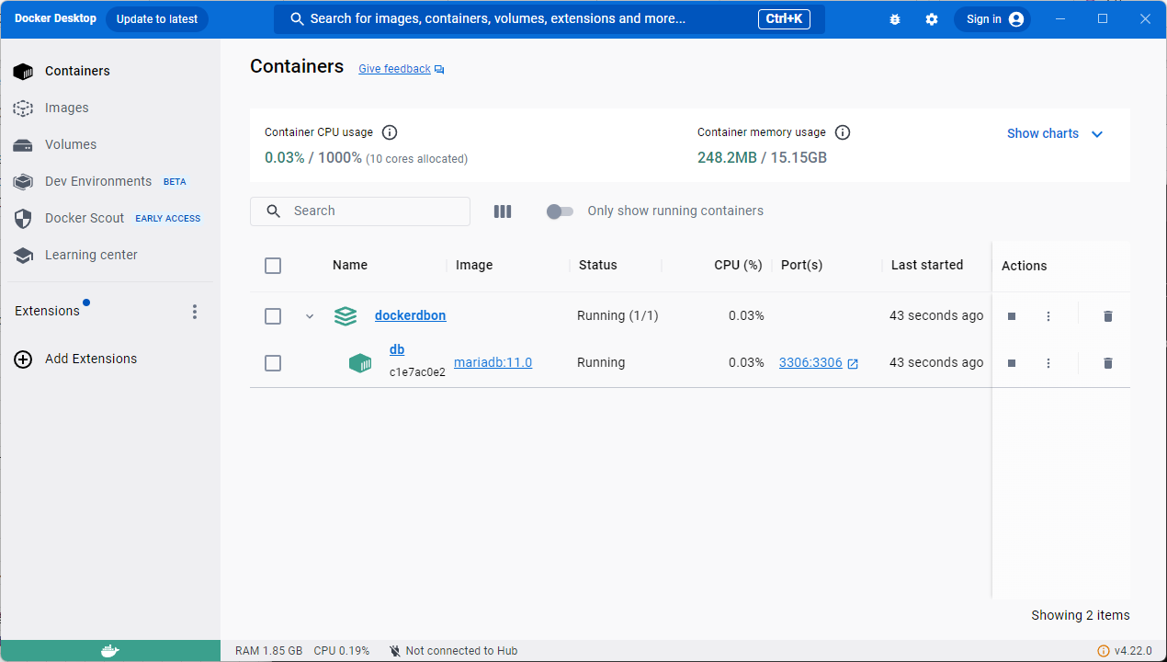
Task: Click the containers Search field
Action: coord(360,211)
